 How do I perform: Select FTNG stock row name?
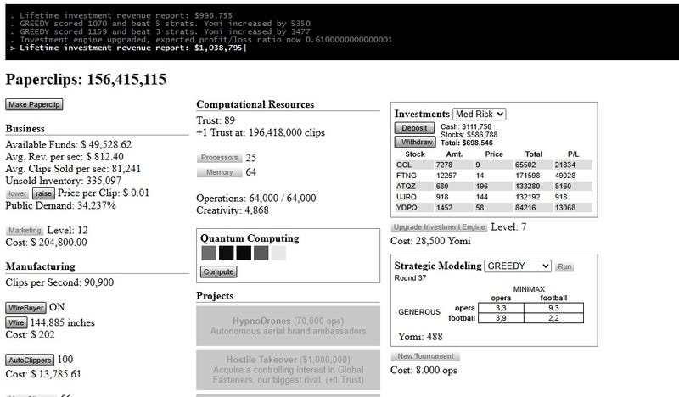tap(407, 176)
